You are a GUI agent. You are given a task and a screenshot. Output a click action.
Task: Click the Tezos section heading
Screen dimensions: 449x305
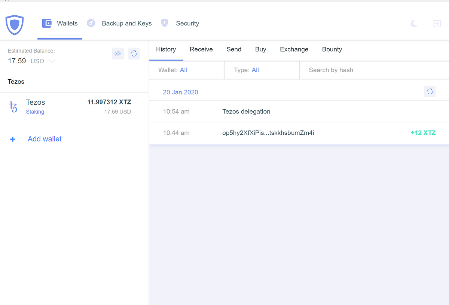16,82
